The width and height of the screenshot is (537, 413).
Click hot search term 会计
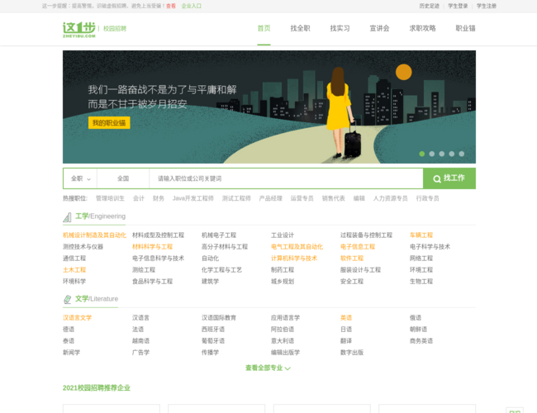tap(138, 198)
